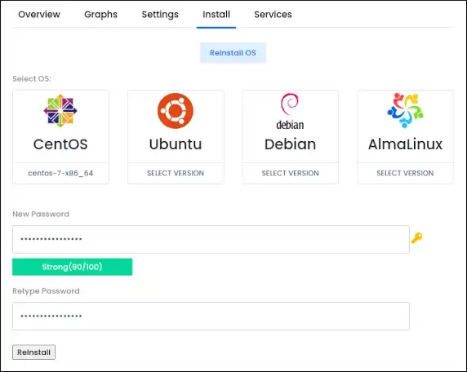
Task: Focus the New Password field
Action: tap(211, 239)
